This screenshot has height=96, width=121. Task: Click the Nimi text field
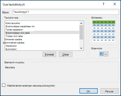point(66,12)
